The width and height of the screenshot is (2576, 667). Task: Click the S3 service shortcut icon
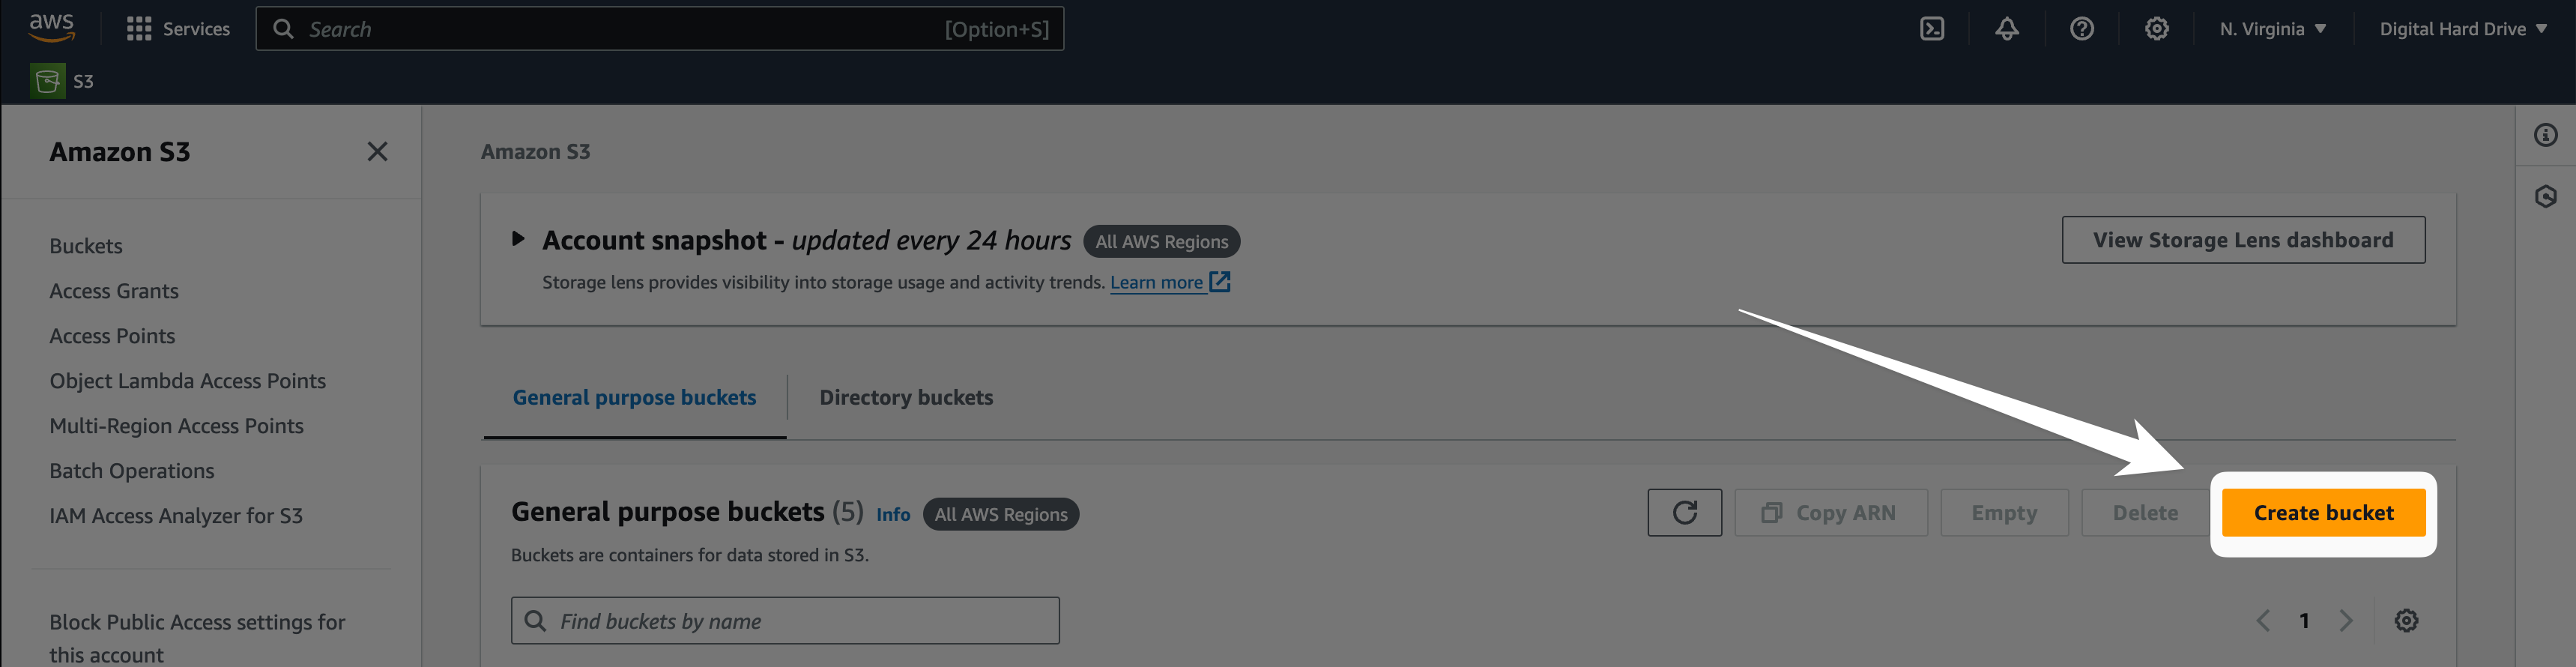coord(47,81)
